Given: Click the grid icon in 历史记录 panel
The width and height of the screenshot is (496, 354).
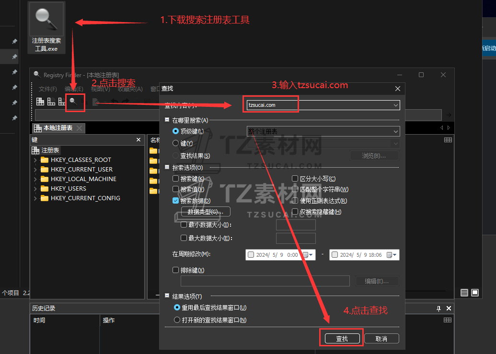Looking at the screenshot, I should coord(448,320).
